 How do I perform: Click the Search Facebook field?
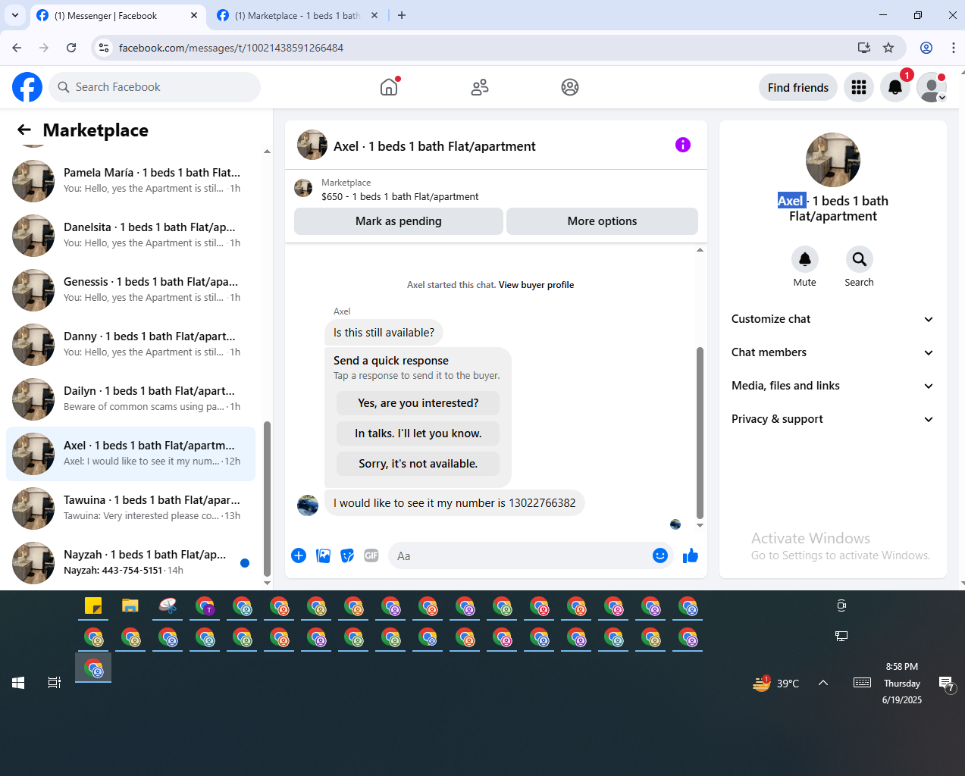pos(155,87)
